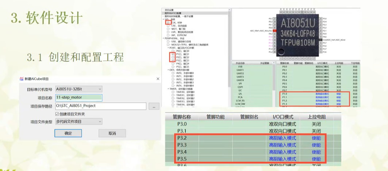
Task: Select pin 24 labeled P5.0 on chip
Action: (x=321, y=19)
